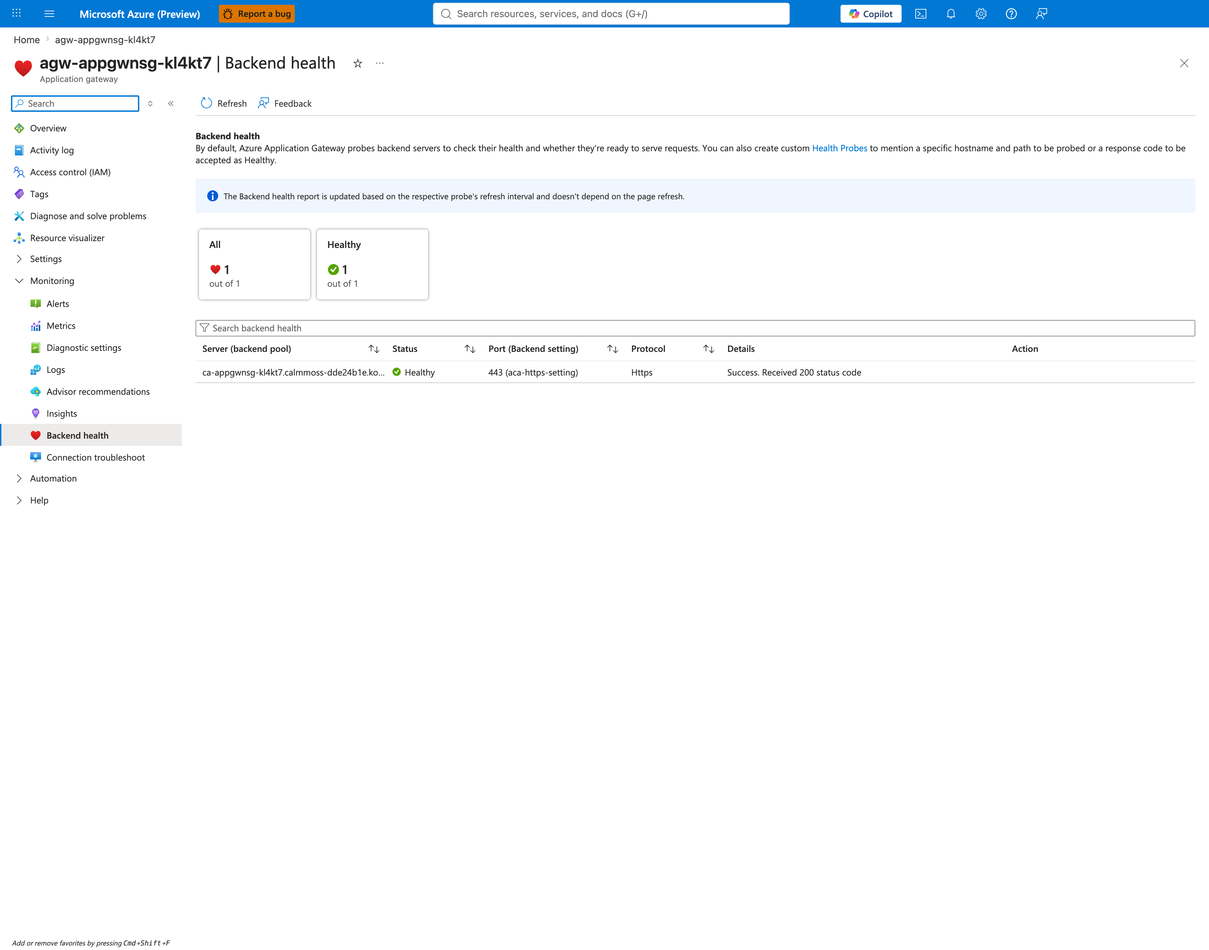This screenshot has height=950, width=1209.
Task: Focus the sidebar Search box
Action: tap(75, 104)
